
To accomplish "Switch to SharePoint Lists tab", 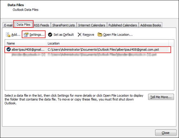I will pyautogui.click(x=64, y=25).
